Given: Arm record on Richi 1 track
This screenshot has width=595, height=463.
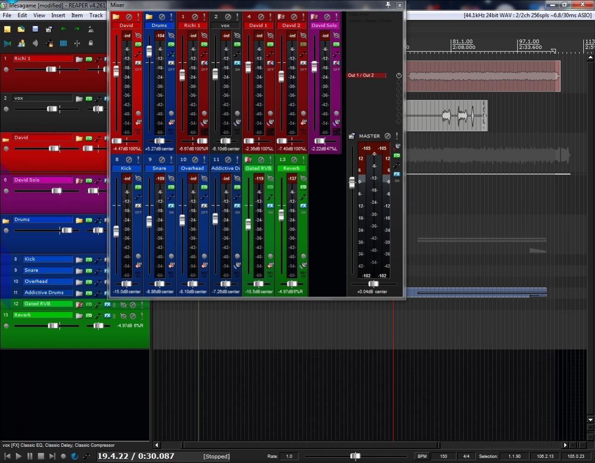Looking at the screenshot, I should (6, 69).
